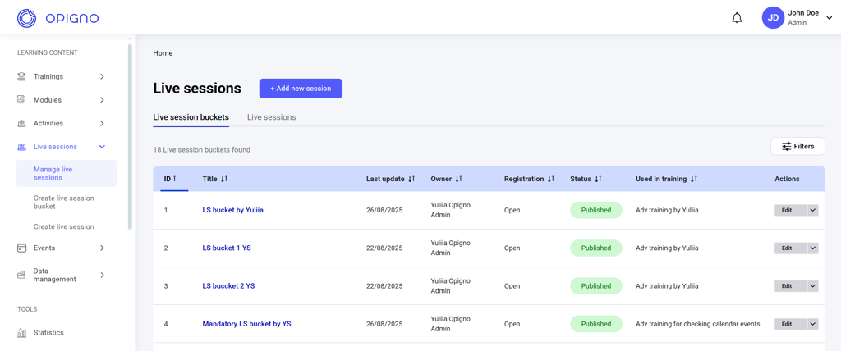Viewport: 841px width, 351px height.
Task: Select Create live session menu item
Action: [66, 226]
